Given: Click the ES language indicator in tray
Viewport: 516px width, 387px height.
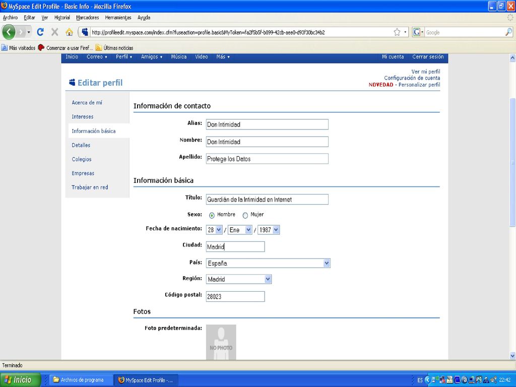Looking at the screenshot, I should (420, 380).
